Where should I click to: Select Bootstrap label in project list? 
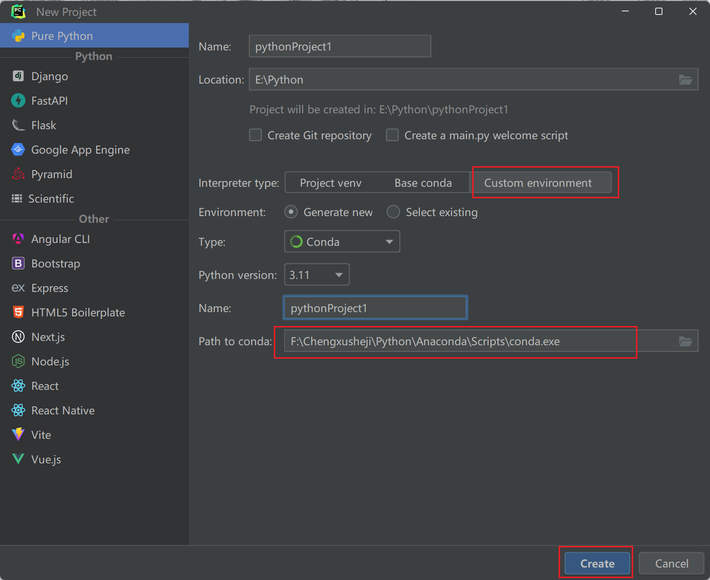[56, 264]
